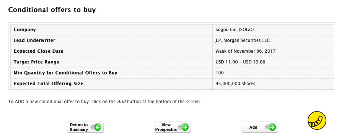This screenshot has width=339, height=139.
Task: Select the Sogou Inc. (SOGO) value
Action: [x=235, y=29]
